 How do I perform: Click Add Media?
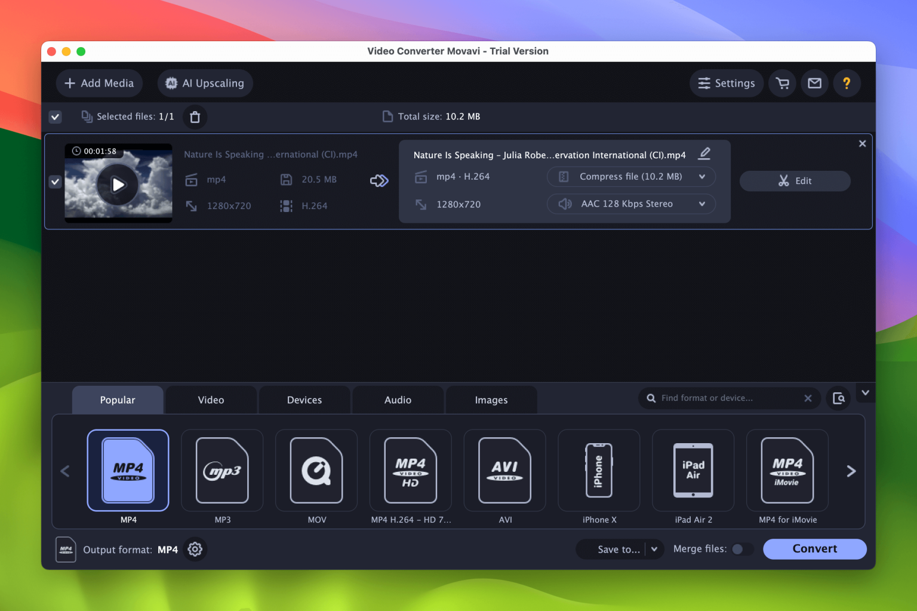[99, 83]
